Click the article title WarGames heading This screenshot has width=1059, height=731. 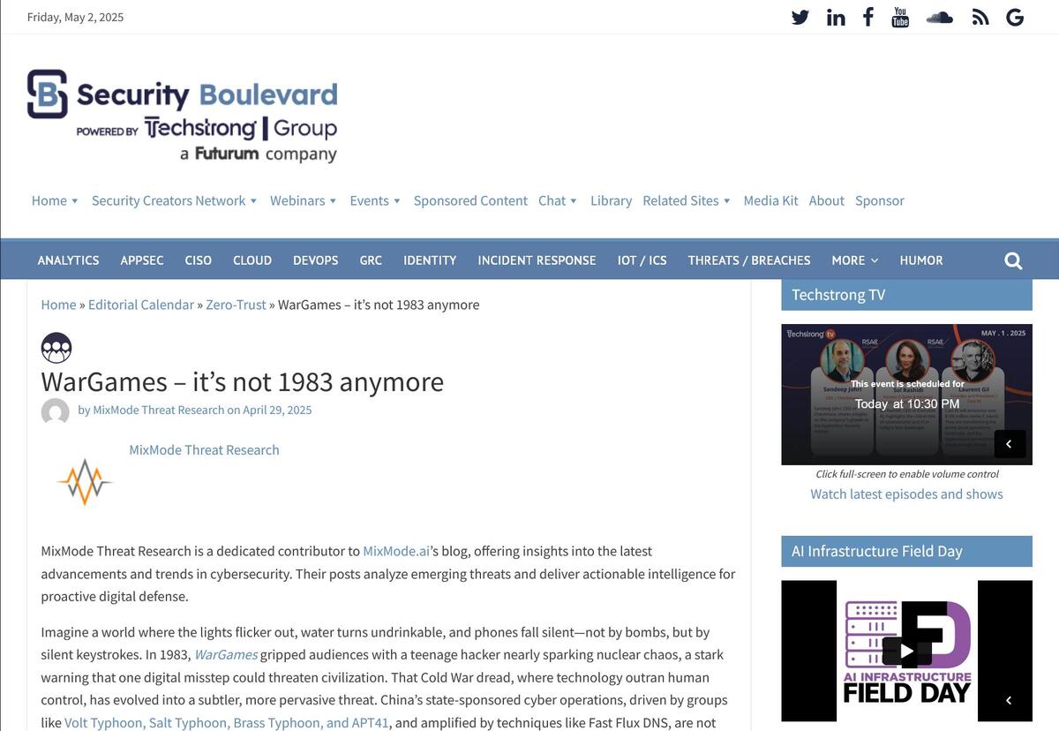pos(242,381)
